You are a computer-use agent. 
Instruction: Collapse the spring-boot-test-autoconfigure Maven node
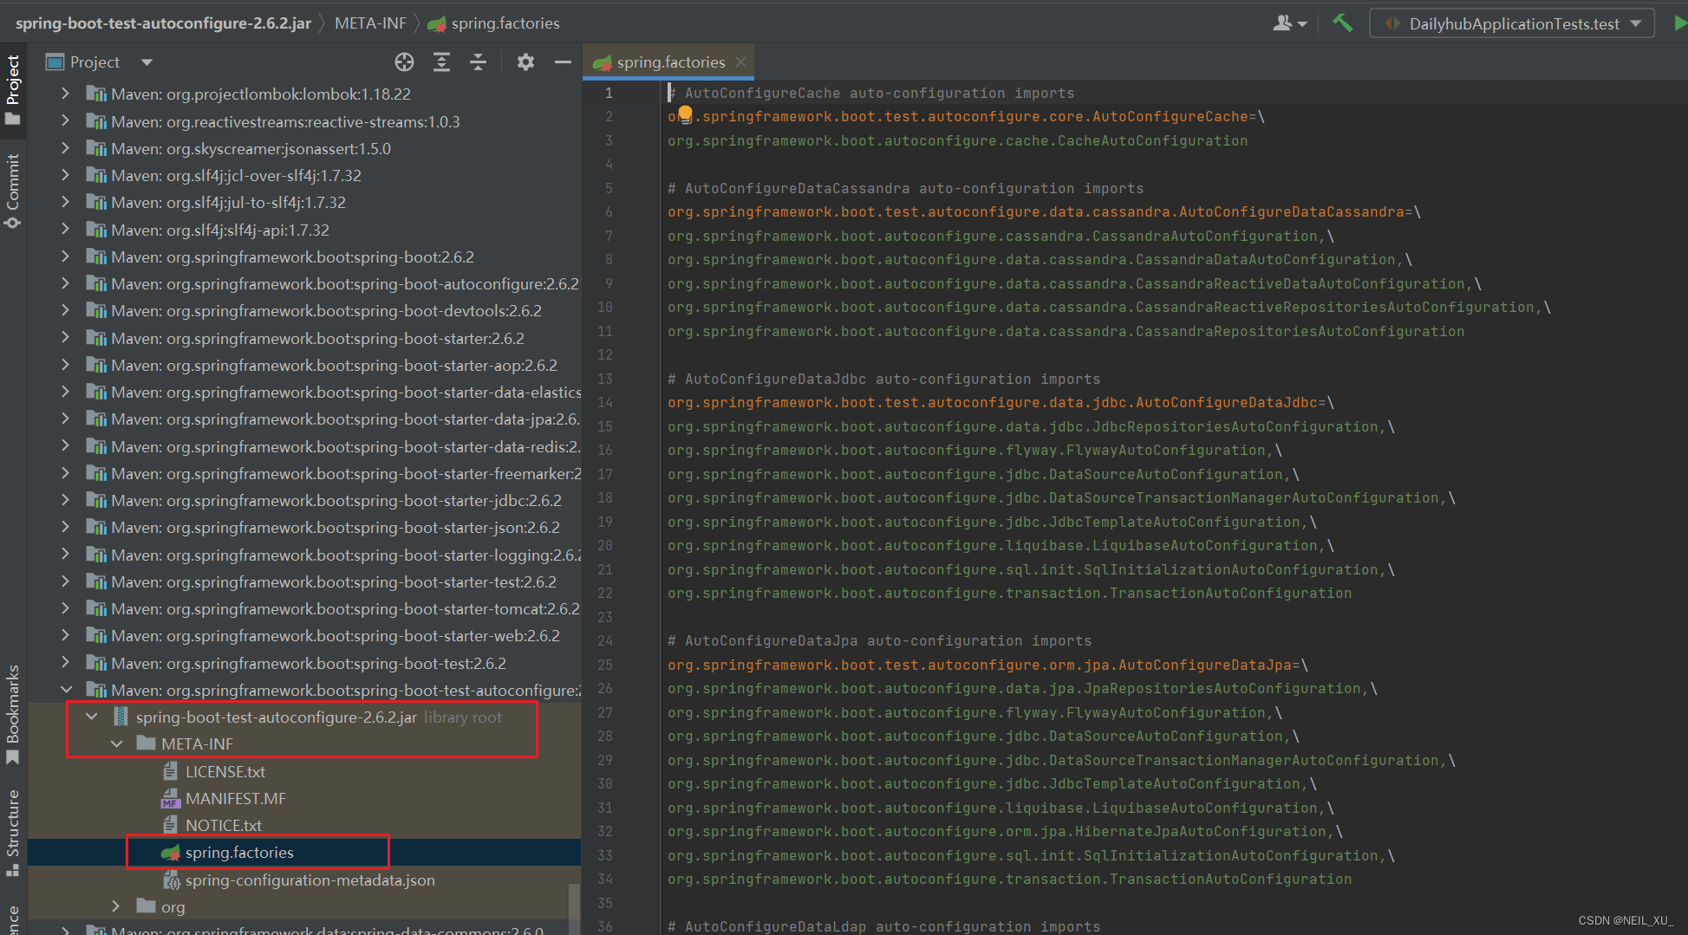(x=65, y=690)
